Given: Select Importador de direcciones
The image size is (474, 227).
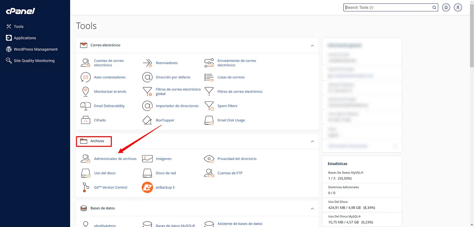Looking at the screenshot, I should pos(177,106).
